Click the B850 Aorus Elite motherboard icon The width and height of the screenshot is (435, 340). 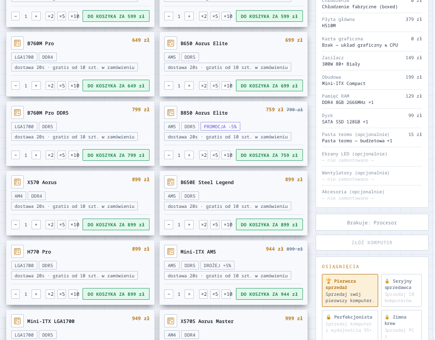[170, 112]
